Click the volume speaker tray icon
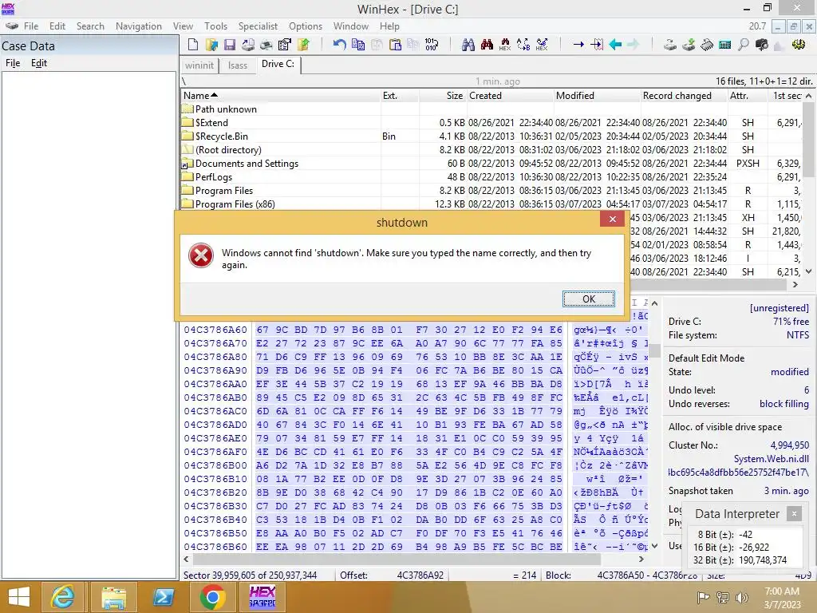The width and height of the screenshot is (817, 613). (742, 597)
